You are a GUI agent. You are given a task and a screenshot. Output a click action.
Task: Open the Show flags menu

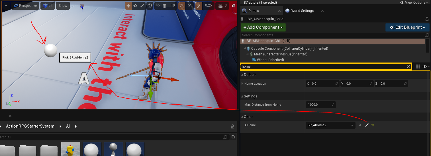(63, 6)
